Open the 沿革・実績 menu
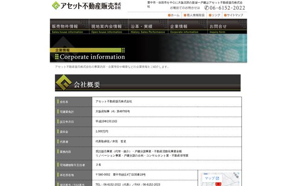 click(148, 27)
